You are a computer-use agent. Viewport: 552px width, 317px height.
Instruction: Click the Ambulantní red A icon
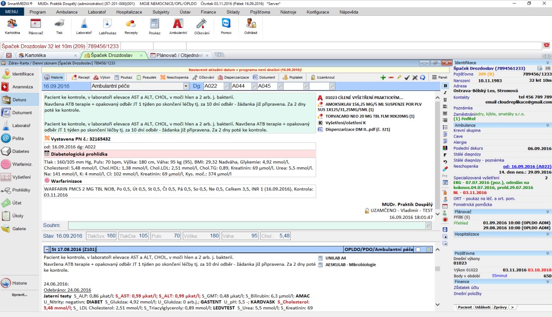click(x=178, y=27)
